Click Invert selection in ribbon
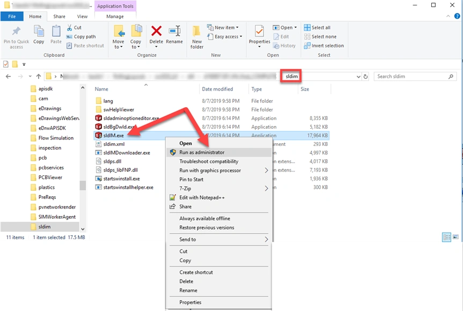Screen dimensions: 463x311 (x=324, y=46)
